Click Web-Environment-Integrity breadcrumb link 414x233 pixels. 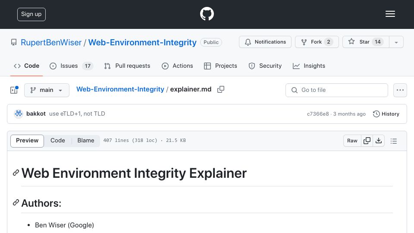[x=120, y=89]
